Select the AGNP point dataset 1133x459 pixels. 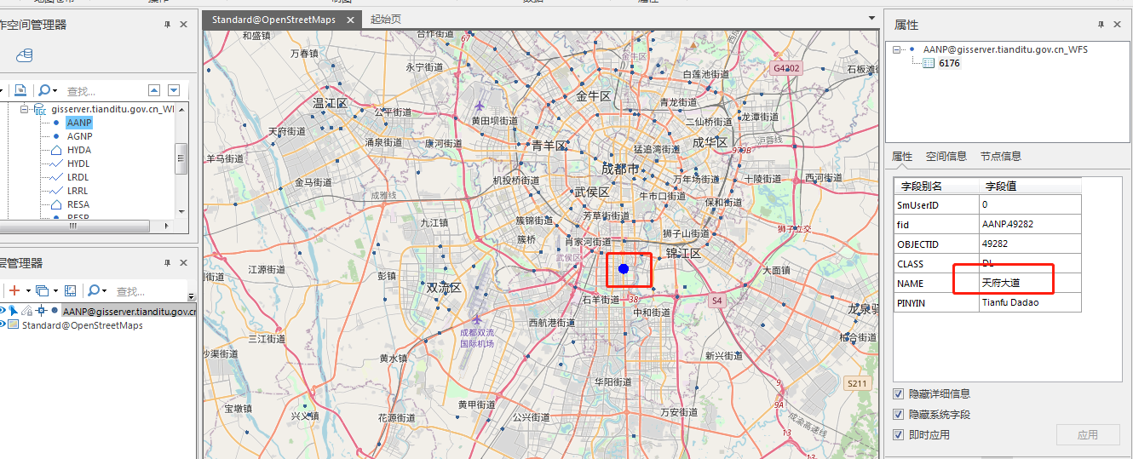80,136
